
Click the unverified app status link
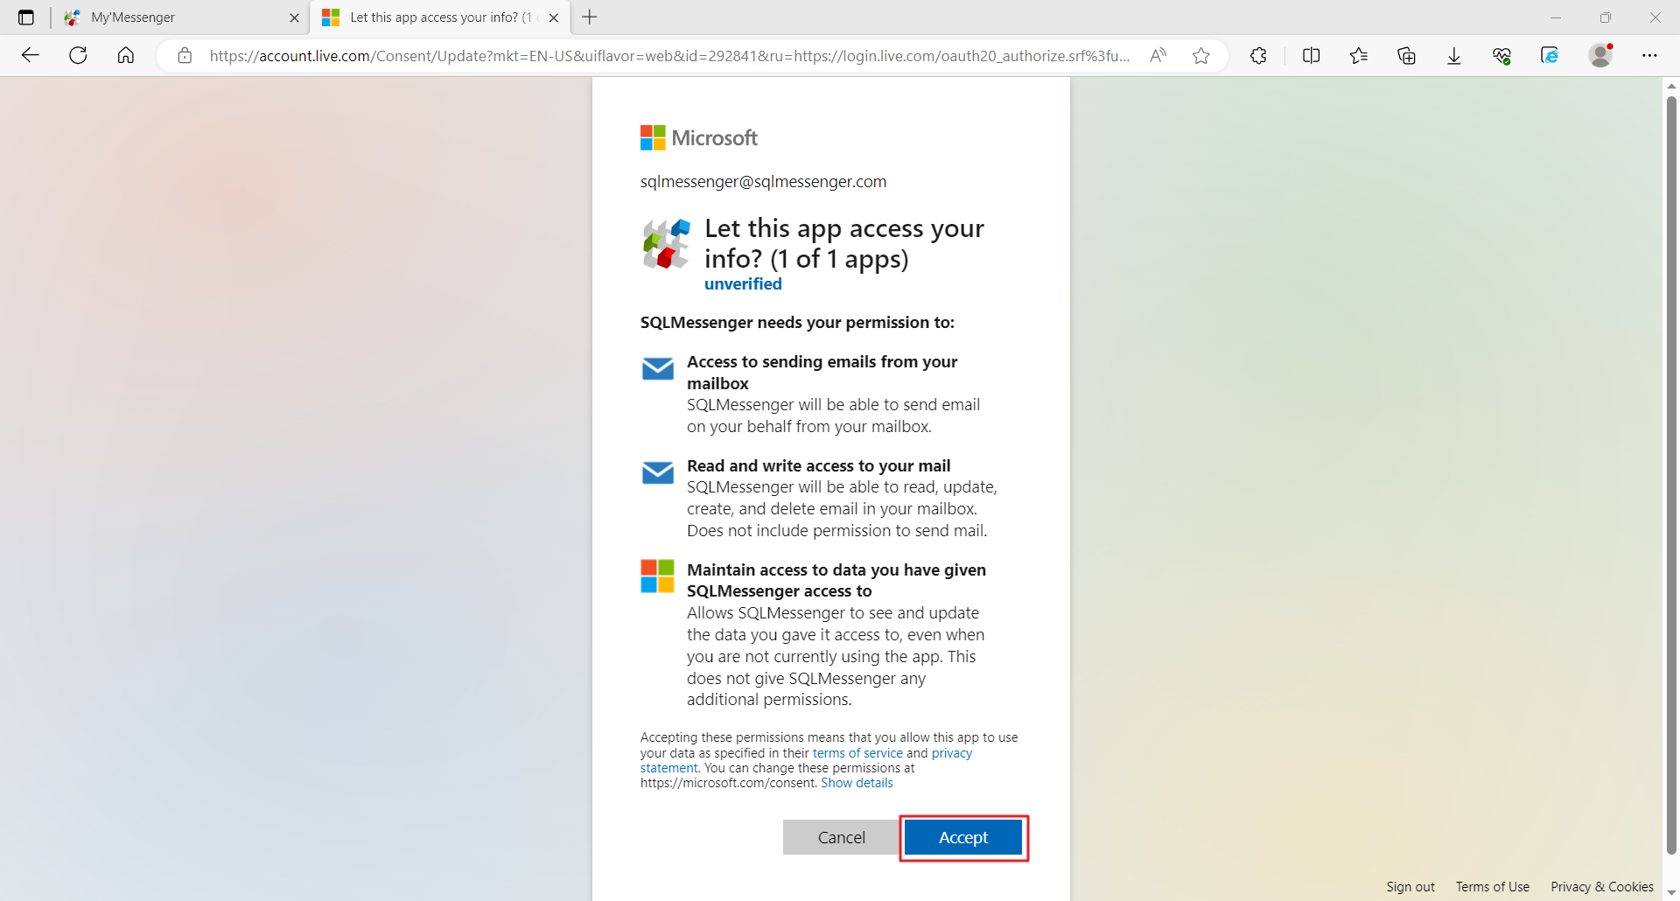coord(743,284)
